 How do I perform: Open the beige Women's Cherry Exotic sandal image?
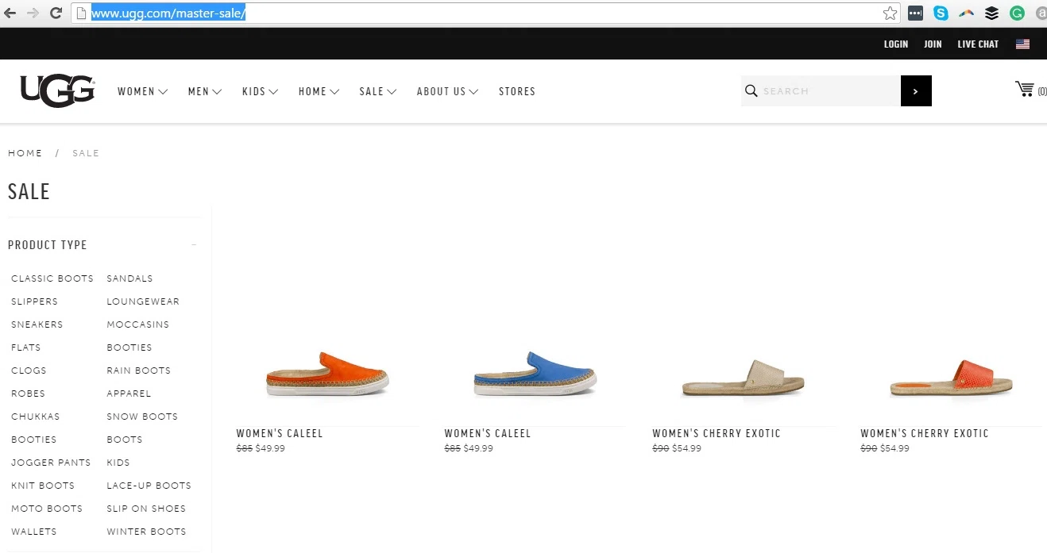[x=744, y=377]
